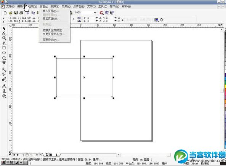226x166 pixels.
Task: Select the Ellipse tool in toolbox
Action: click(x=4, y=53)
